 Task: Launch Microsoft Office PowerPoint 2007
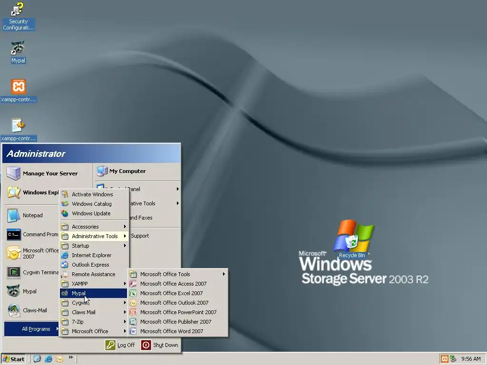tap(178, 312)
